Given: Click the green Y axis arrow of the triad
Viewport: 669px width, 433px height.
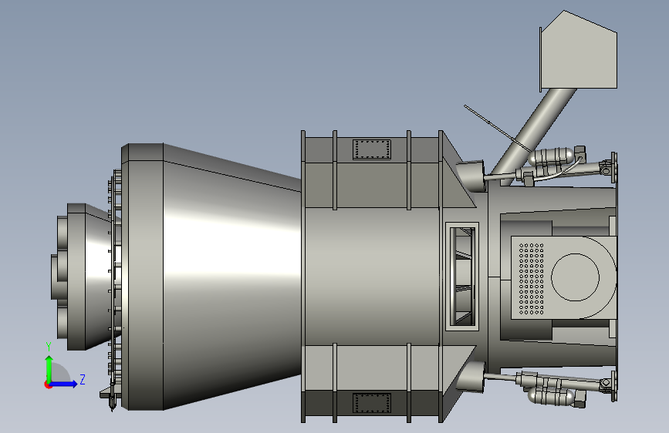Looking at the screenshot, I should (x=49, y=368).
